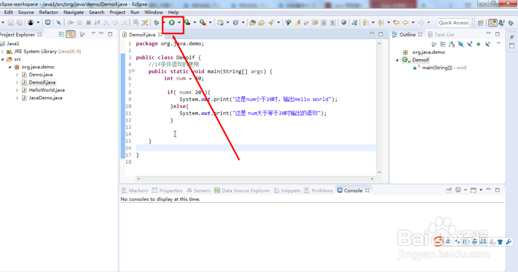518x272 pixels.
Task: Click the Open Web Browser globe icon
Action: 343,22
